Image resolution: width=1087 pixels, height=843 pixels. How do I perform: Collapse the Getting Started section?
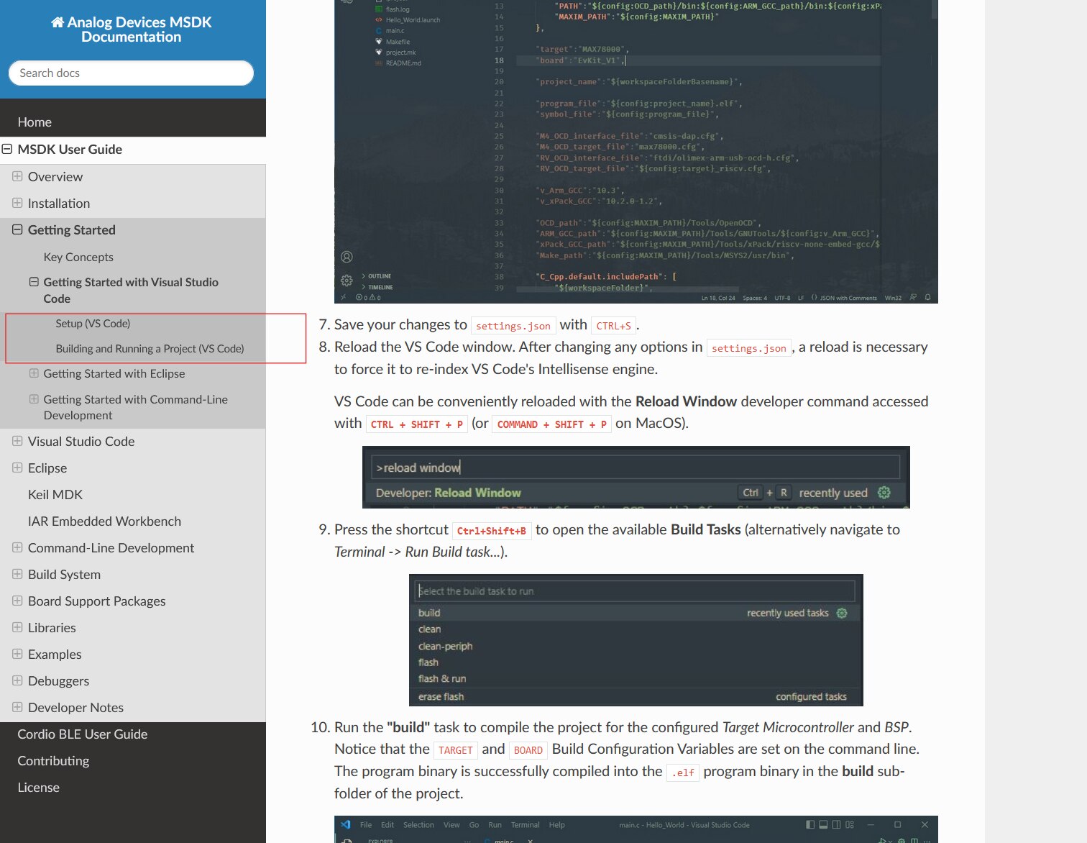(x=17, y=229)
